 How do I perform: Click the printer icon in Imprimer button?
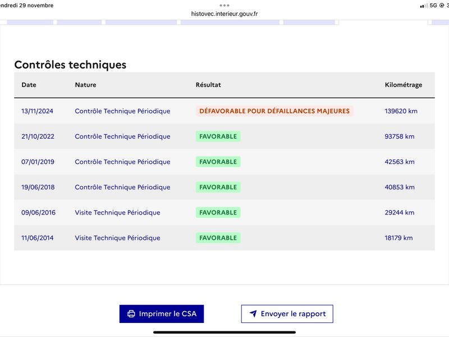tap(131, 314)
